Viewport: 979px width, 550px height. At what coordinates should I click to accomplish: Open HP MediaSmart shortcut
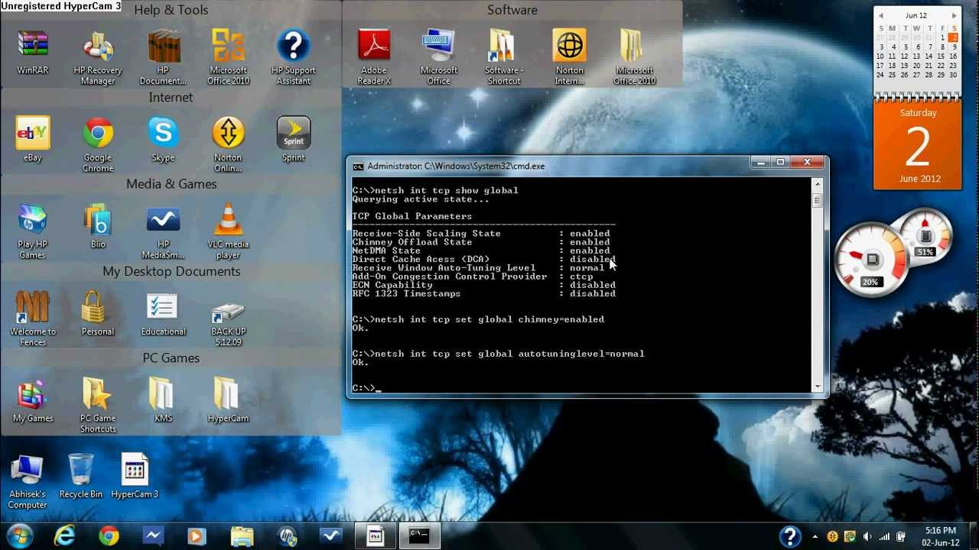[163, 231]
